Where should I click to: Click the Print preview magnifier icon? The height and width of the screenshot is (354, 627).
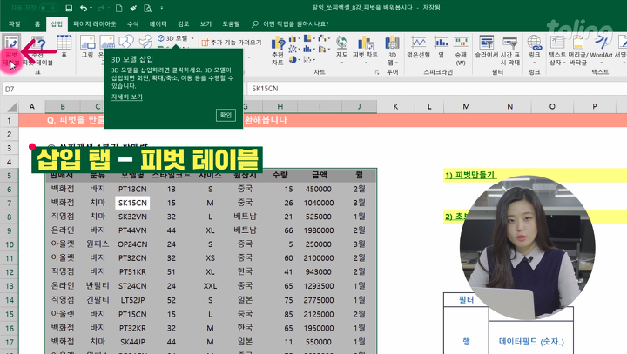147,8
